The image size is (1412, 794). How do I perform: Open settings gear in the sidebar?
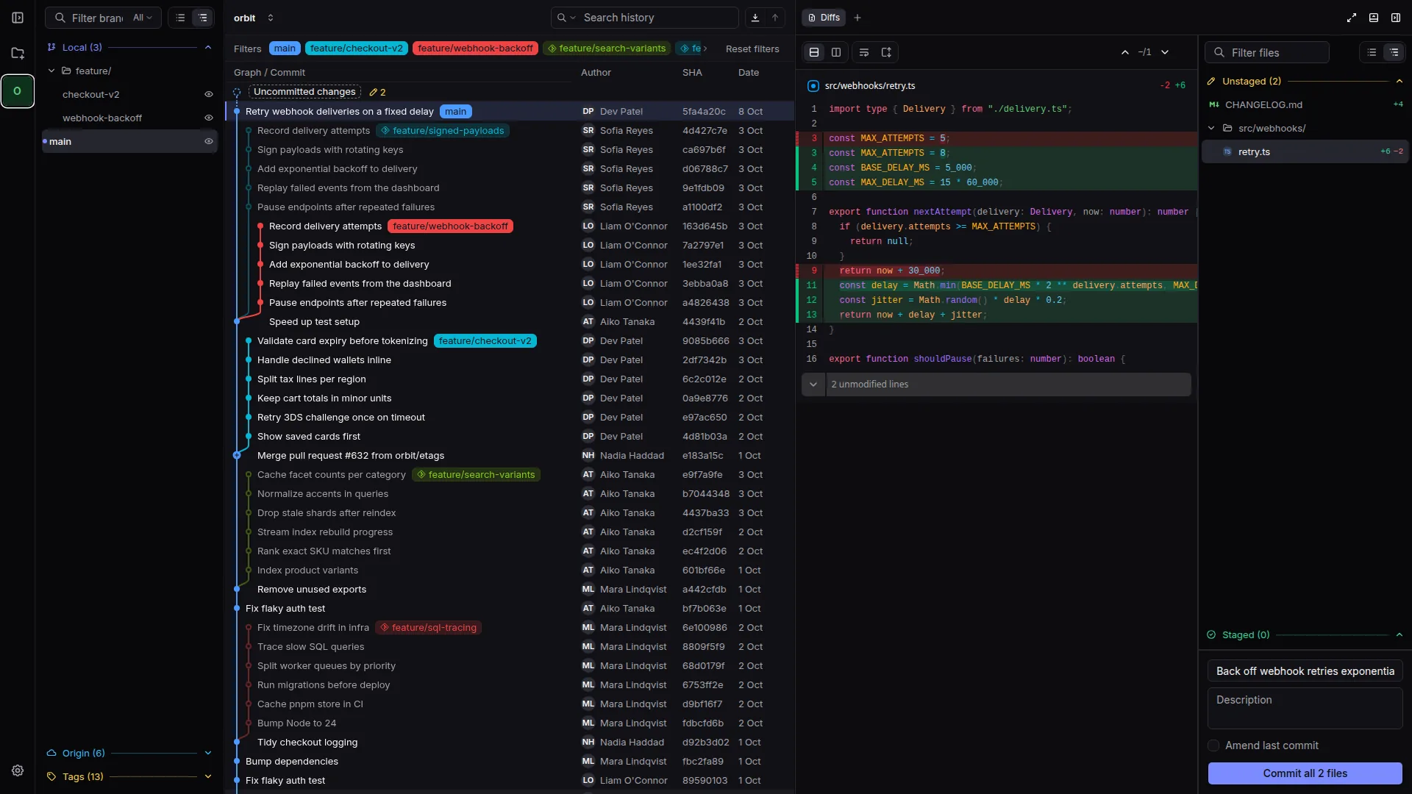18,770
